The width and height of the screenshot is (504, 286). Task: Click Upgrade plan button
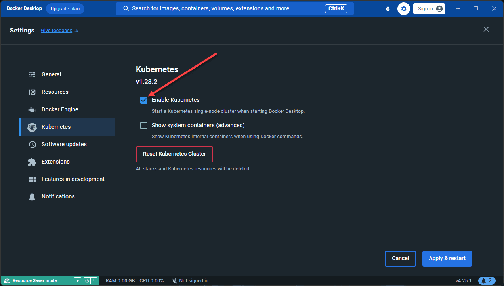pos(65,9)
